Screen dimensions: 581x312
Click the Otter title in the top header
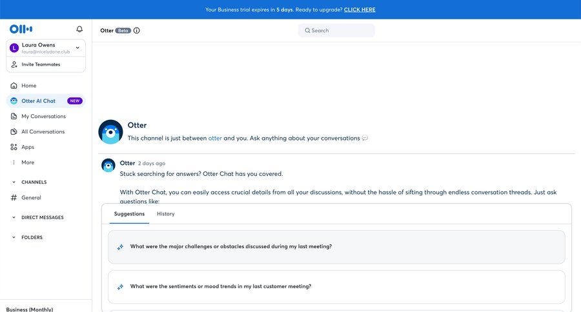(107, 30)
